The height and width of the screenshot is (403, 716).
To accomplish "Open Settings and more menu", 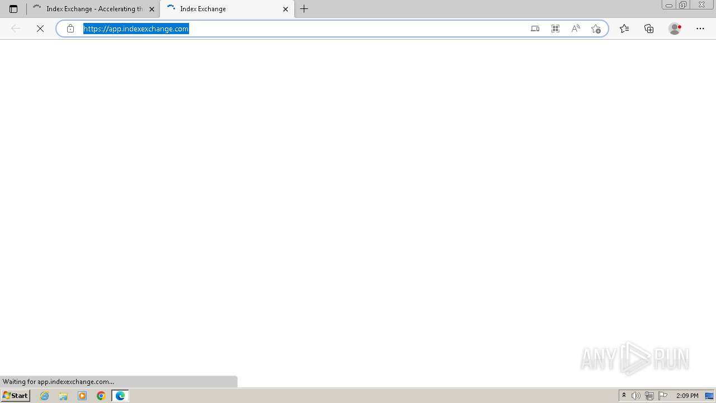I will click(700, 29).
